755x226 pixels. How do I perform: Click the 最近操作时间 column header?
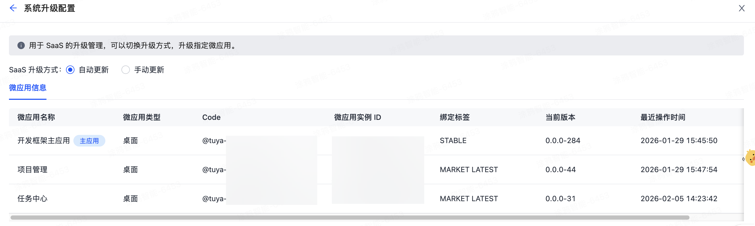tap(662, 117)
